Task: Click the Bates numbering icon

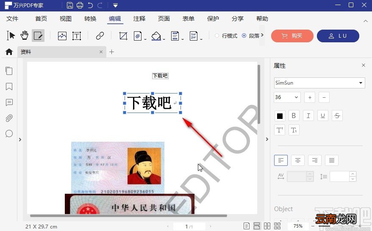Action: point(194,36)
